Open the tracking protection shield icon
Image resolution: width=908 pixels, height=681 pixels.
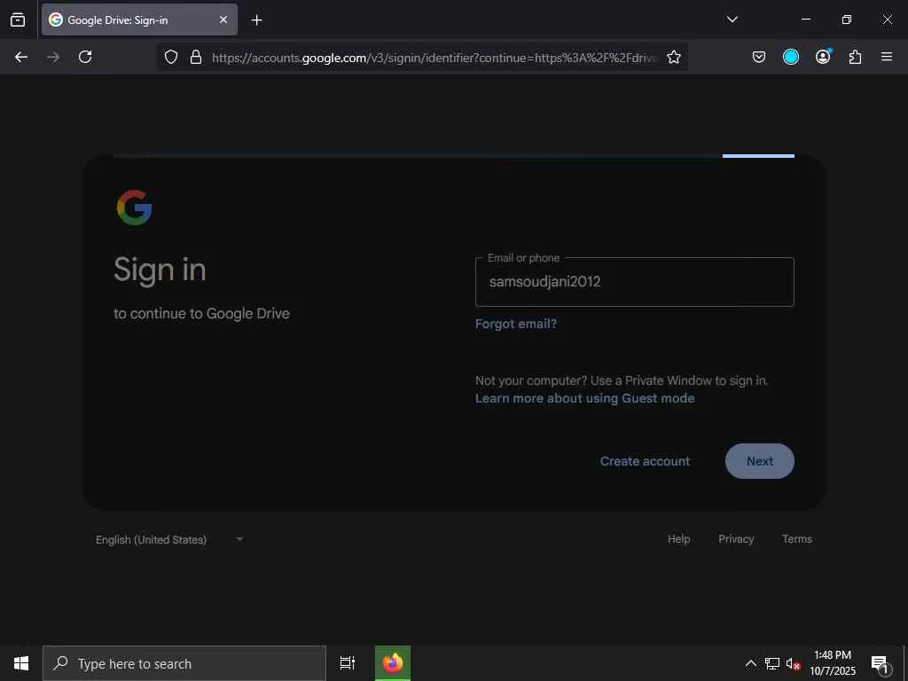coord(171,57)
